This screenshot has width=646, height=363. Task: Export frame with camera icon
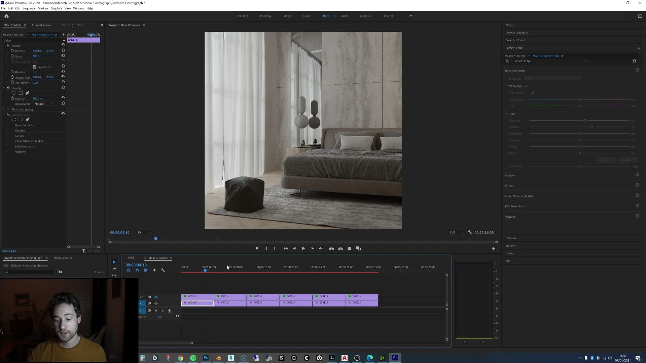(350, 248)
